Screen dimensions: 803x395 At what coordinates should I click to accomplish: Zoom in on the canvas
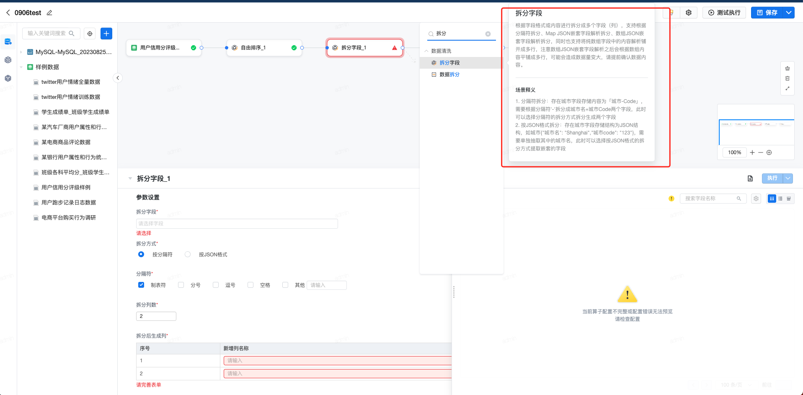tap(752, 152)
